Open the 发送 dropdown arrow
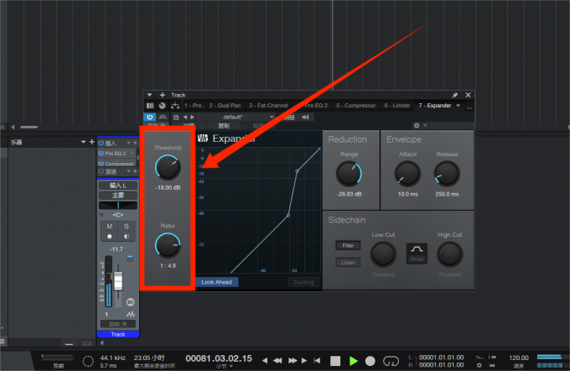This screenshot has width=570, height=371. tap(128, 171)
